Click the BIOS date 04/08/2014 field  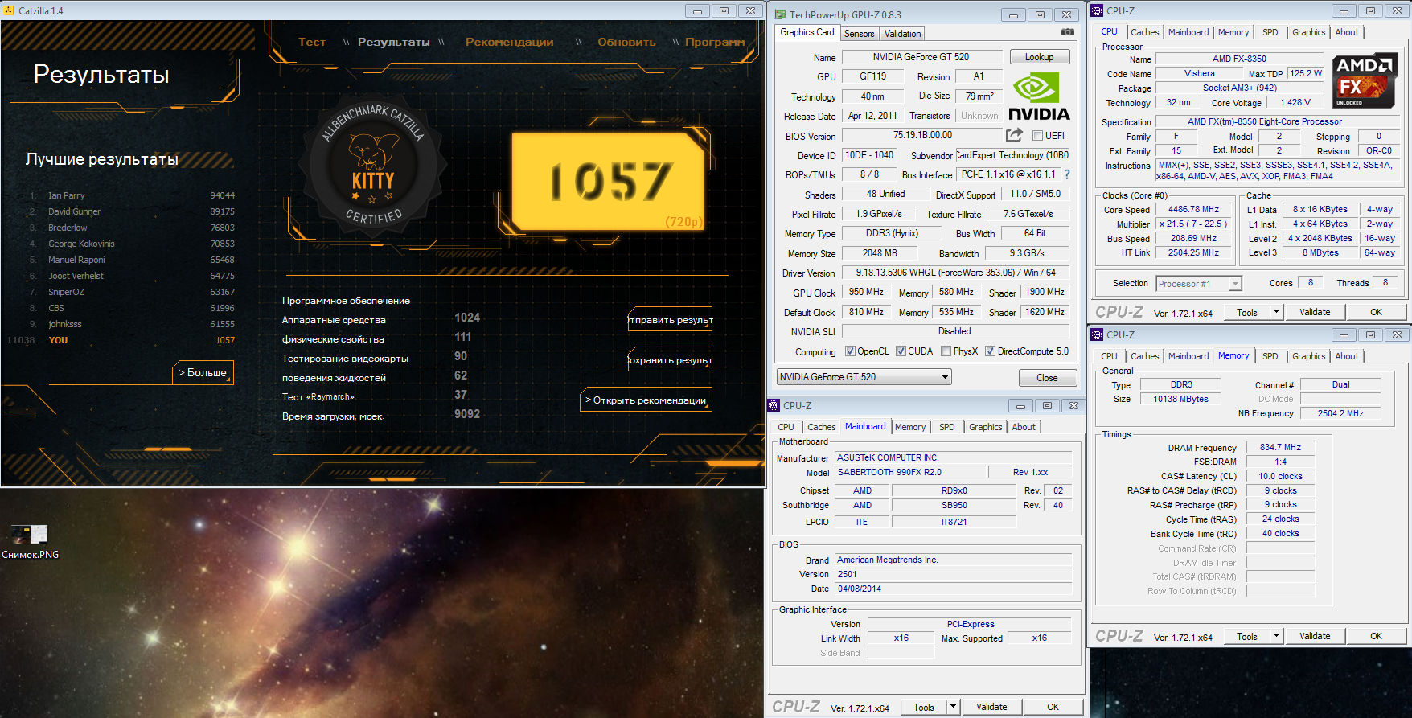[954, 589]
